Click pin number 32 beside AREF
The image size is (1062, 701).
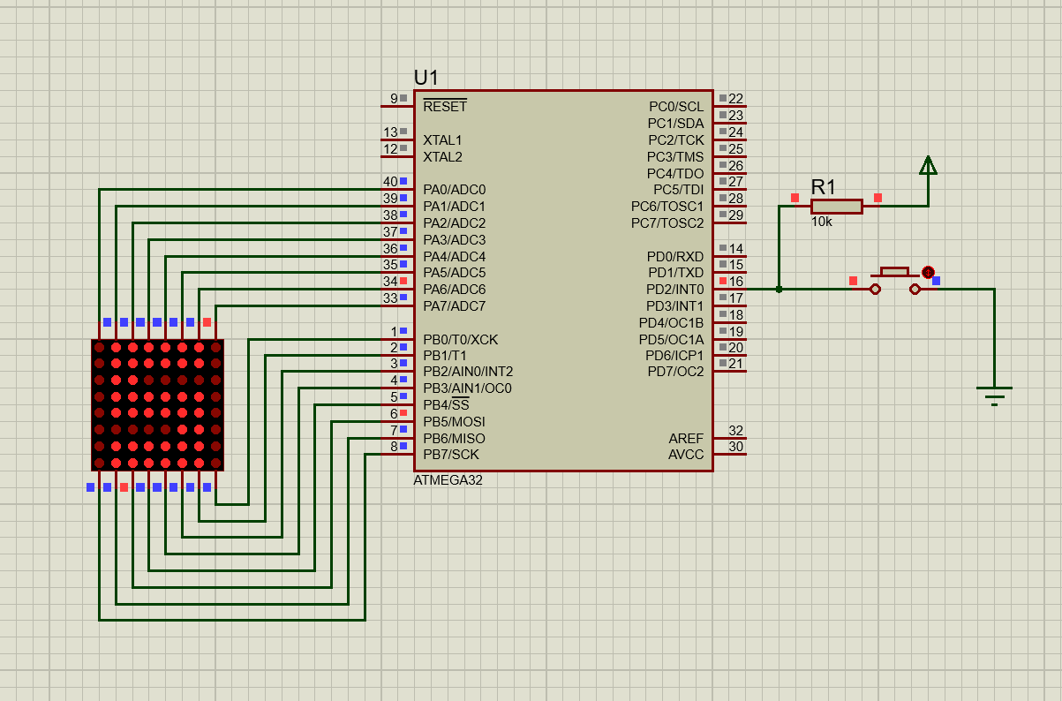click(x=736, y=430)
